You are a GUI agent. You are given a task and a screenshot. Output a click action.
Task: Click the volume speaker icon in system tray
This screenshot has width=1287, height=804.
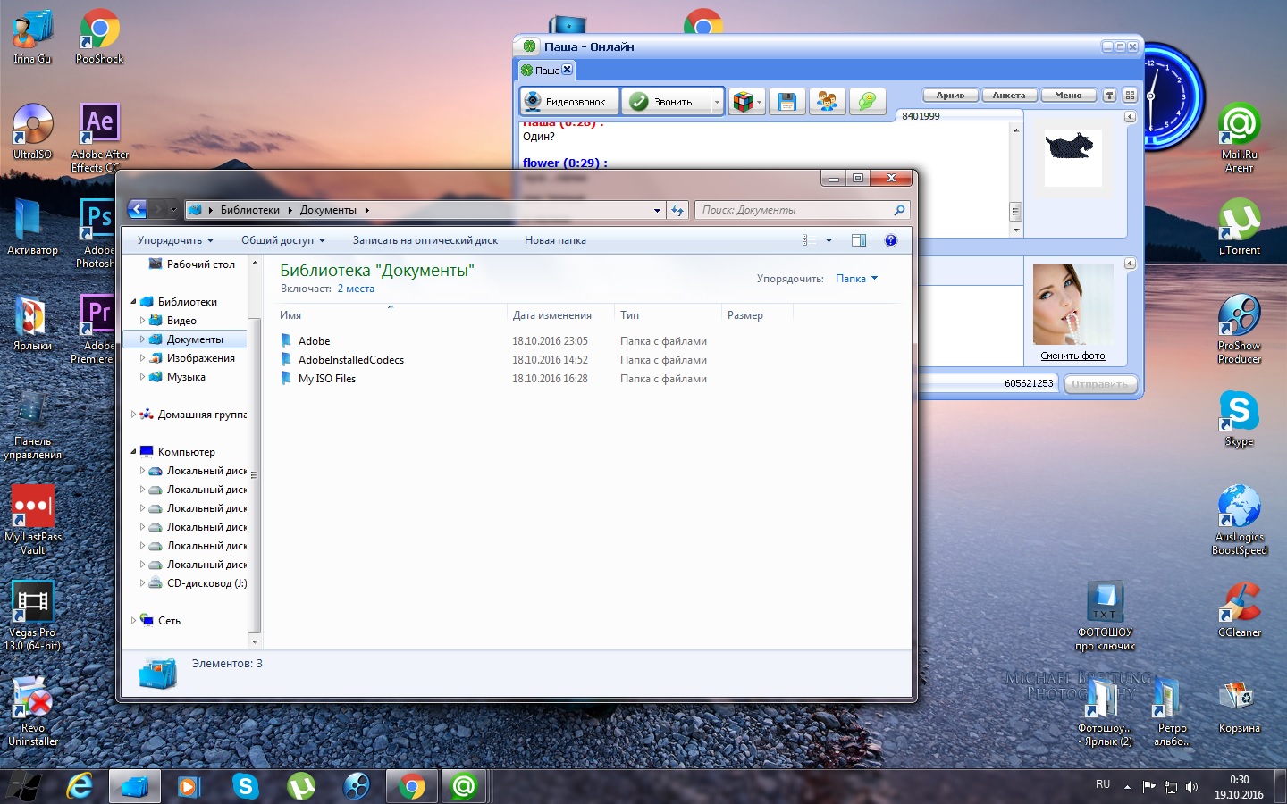tap(1191, 787)
